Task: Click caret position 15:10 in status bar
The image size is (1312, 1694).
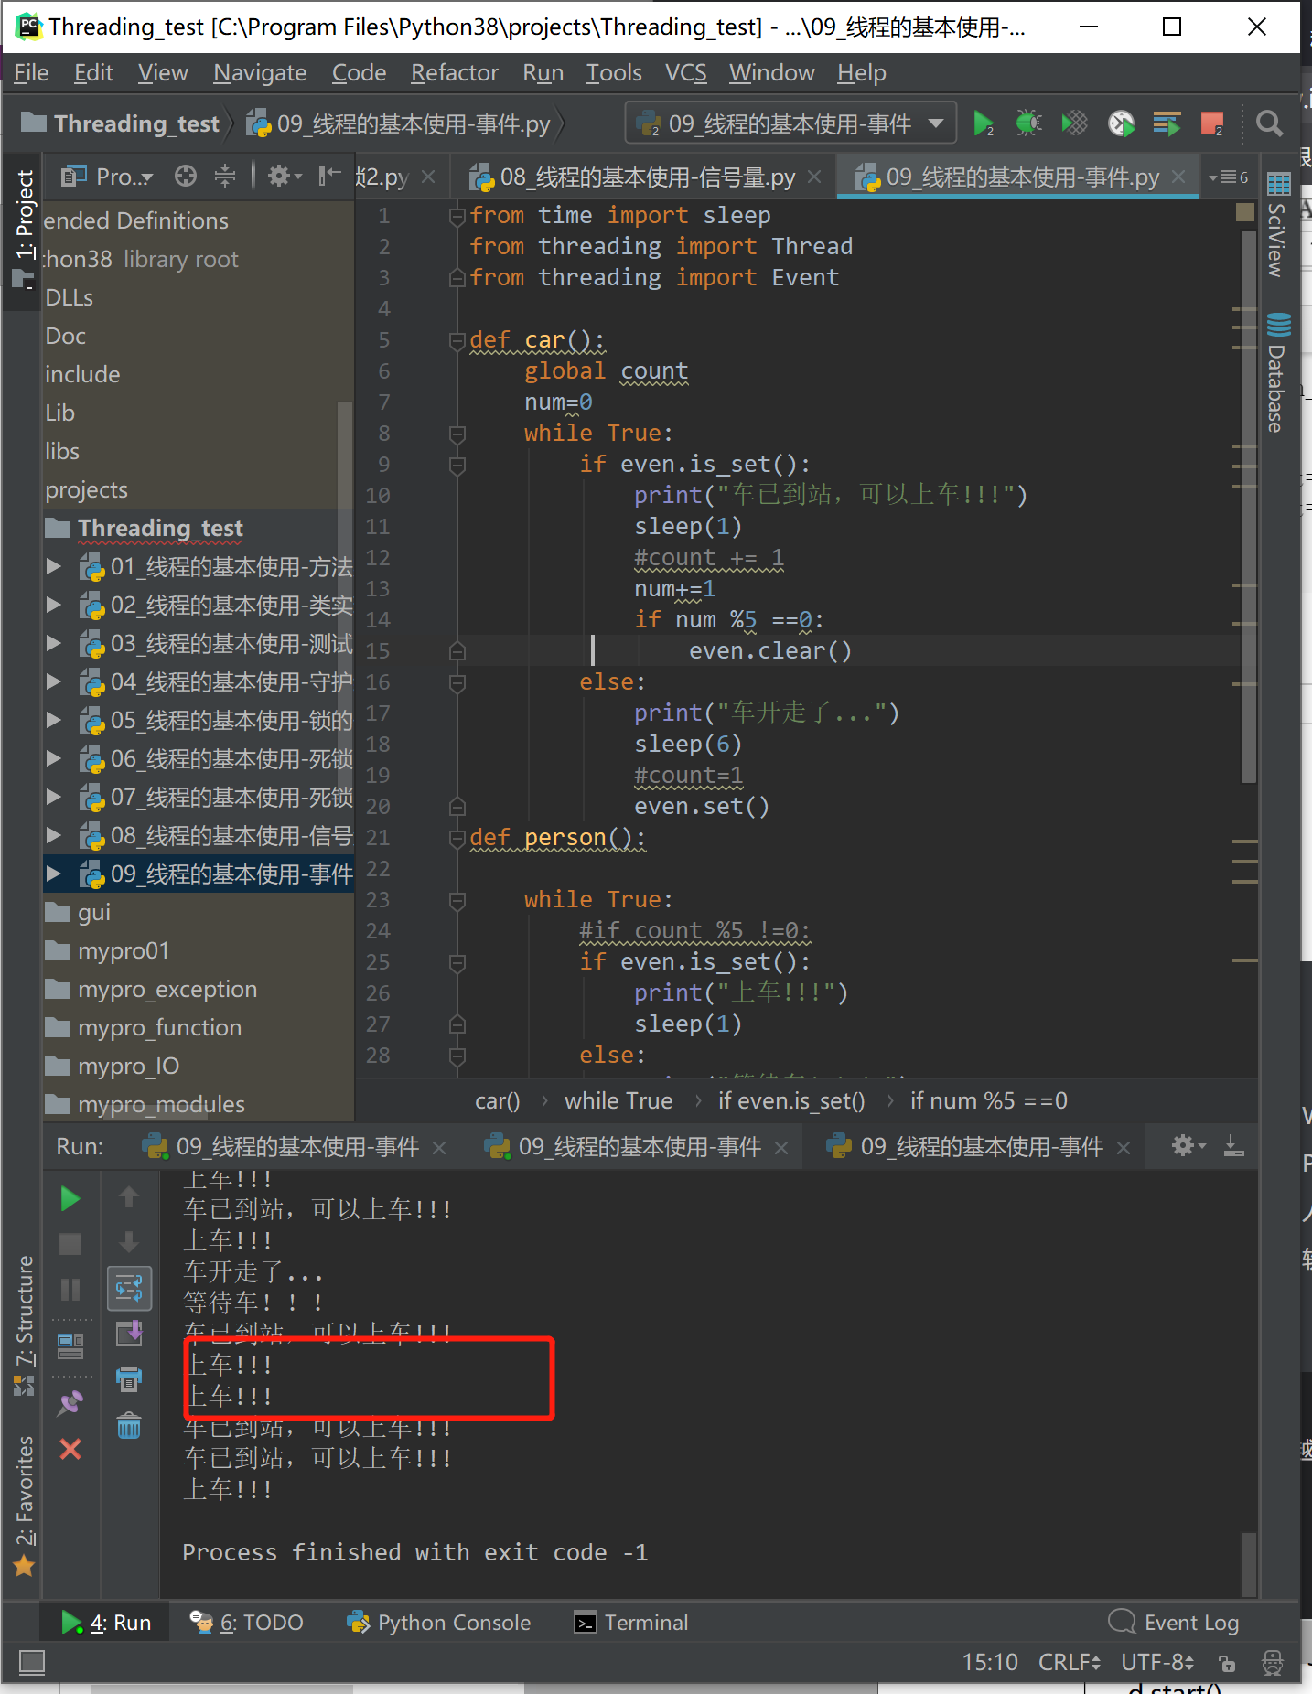Action: click(990, 1662)
